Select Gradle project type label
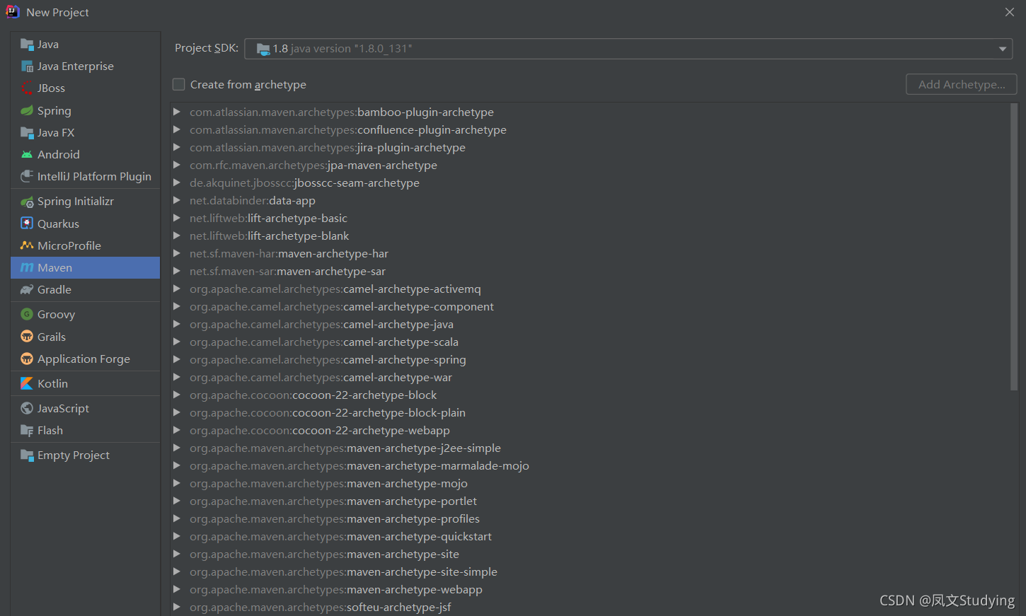Image resolution: width=1026 pixels, height=616 pixels. point(54,290)
